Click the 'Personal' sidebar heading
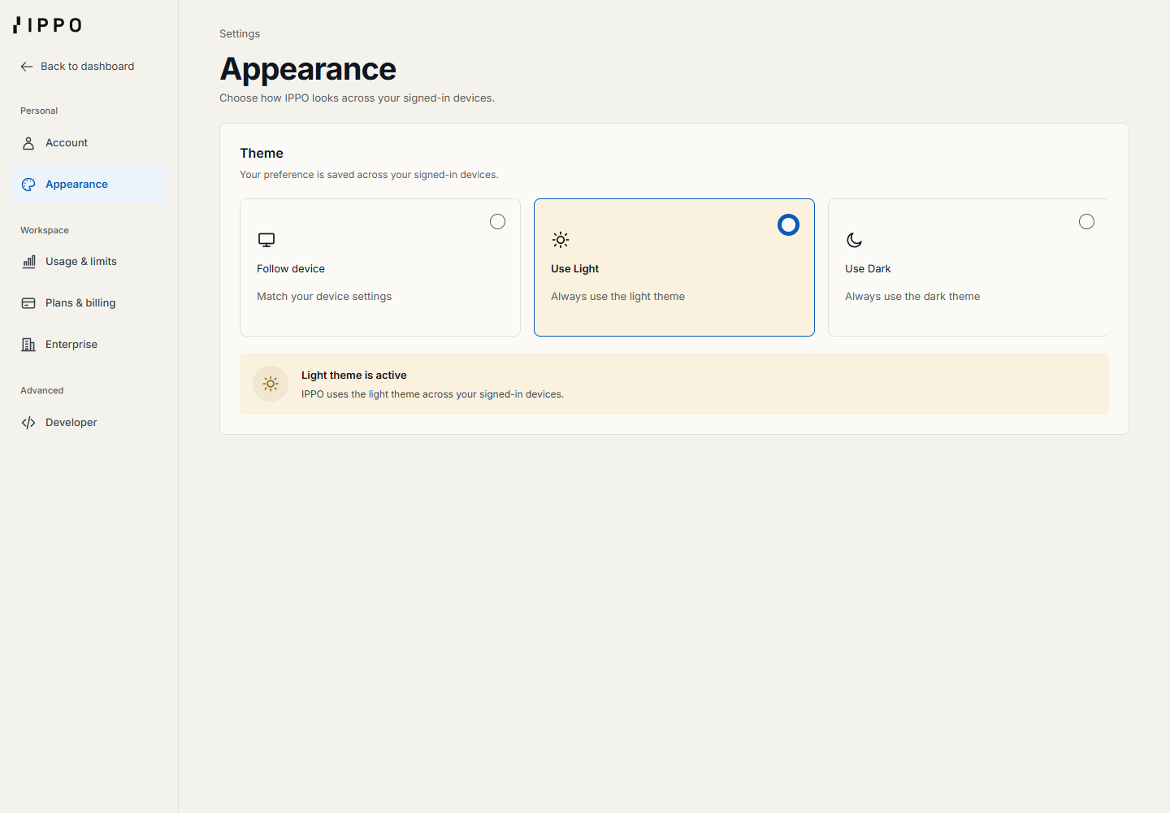Viewport: 1170px width, 813px height. (x=39, y=111)
